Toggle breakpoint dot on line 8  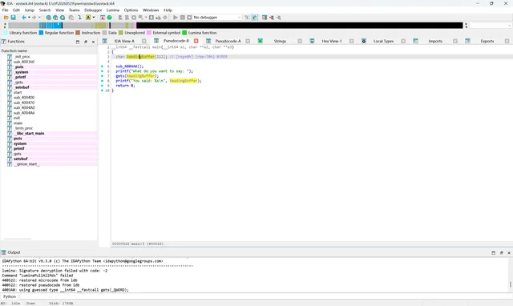102,81
